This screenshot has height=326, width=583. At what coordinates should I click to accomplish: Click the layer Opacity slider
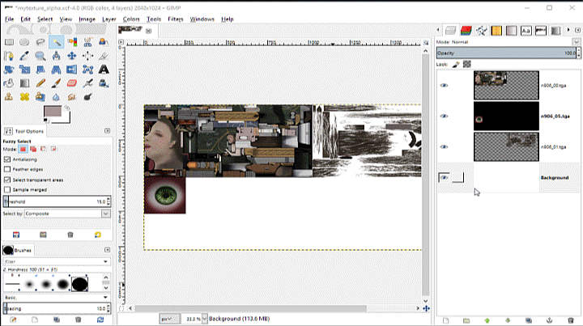502,52
